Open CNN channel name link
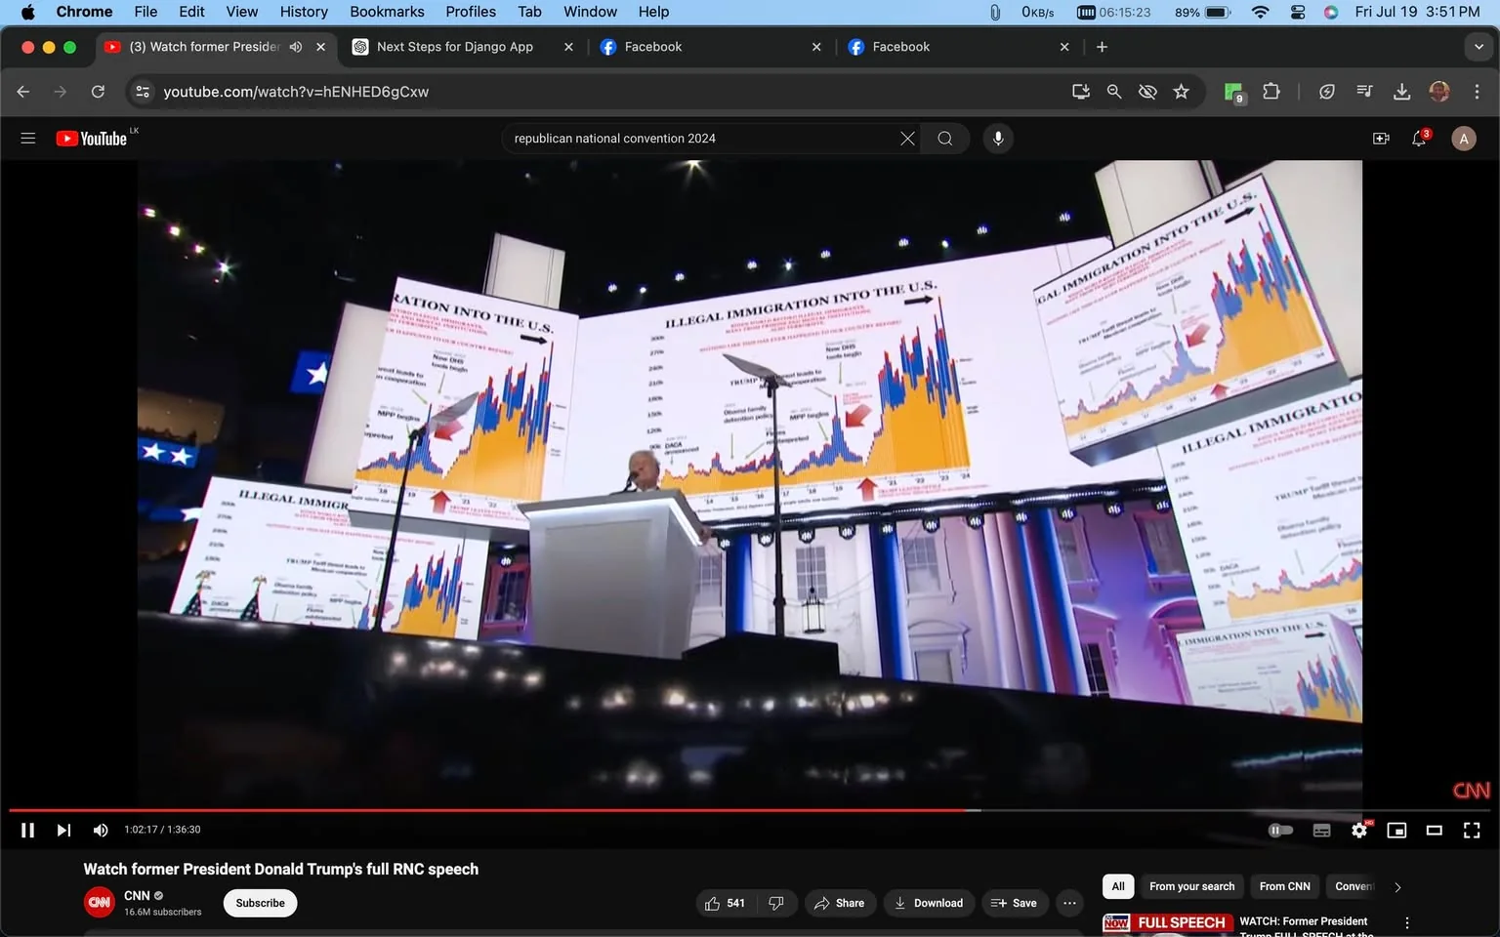The height and width of the screenshot is (937, 1500). 137,895
